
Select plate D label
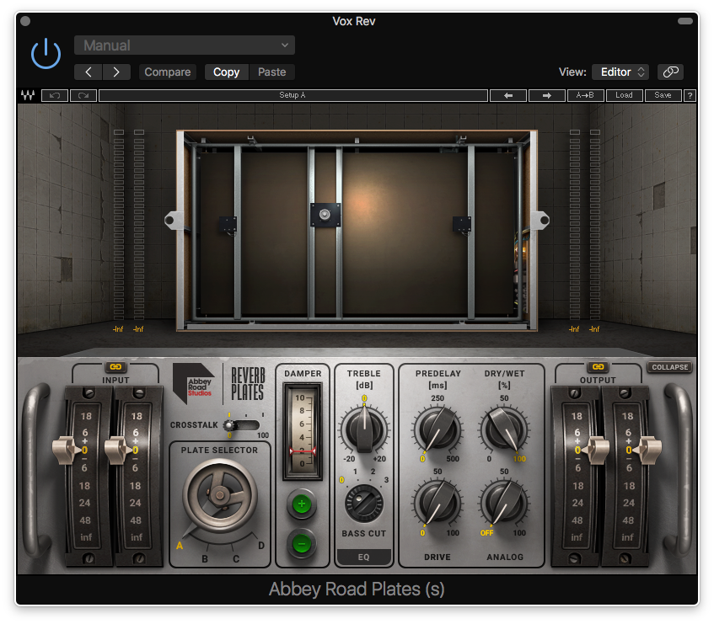[x=261, y=546]
